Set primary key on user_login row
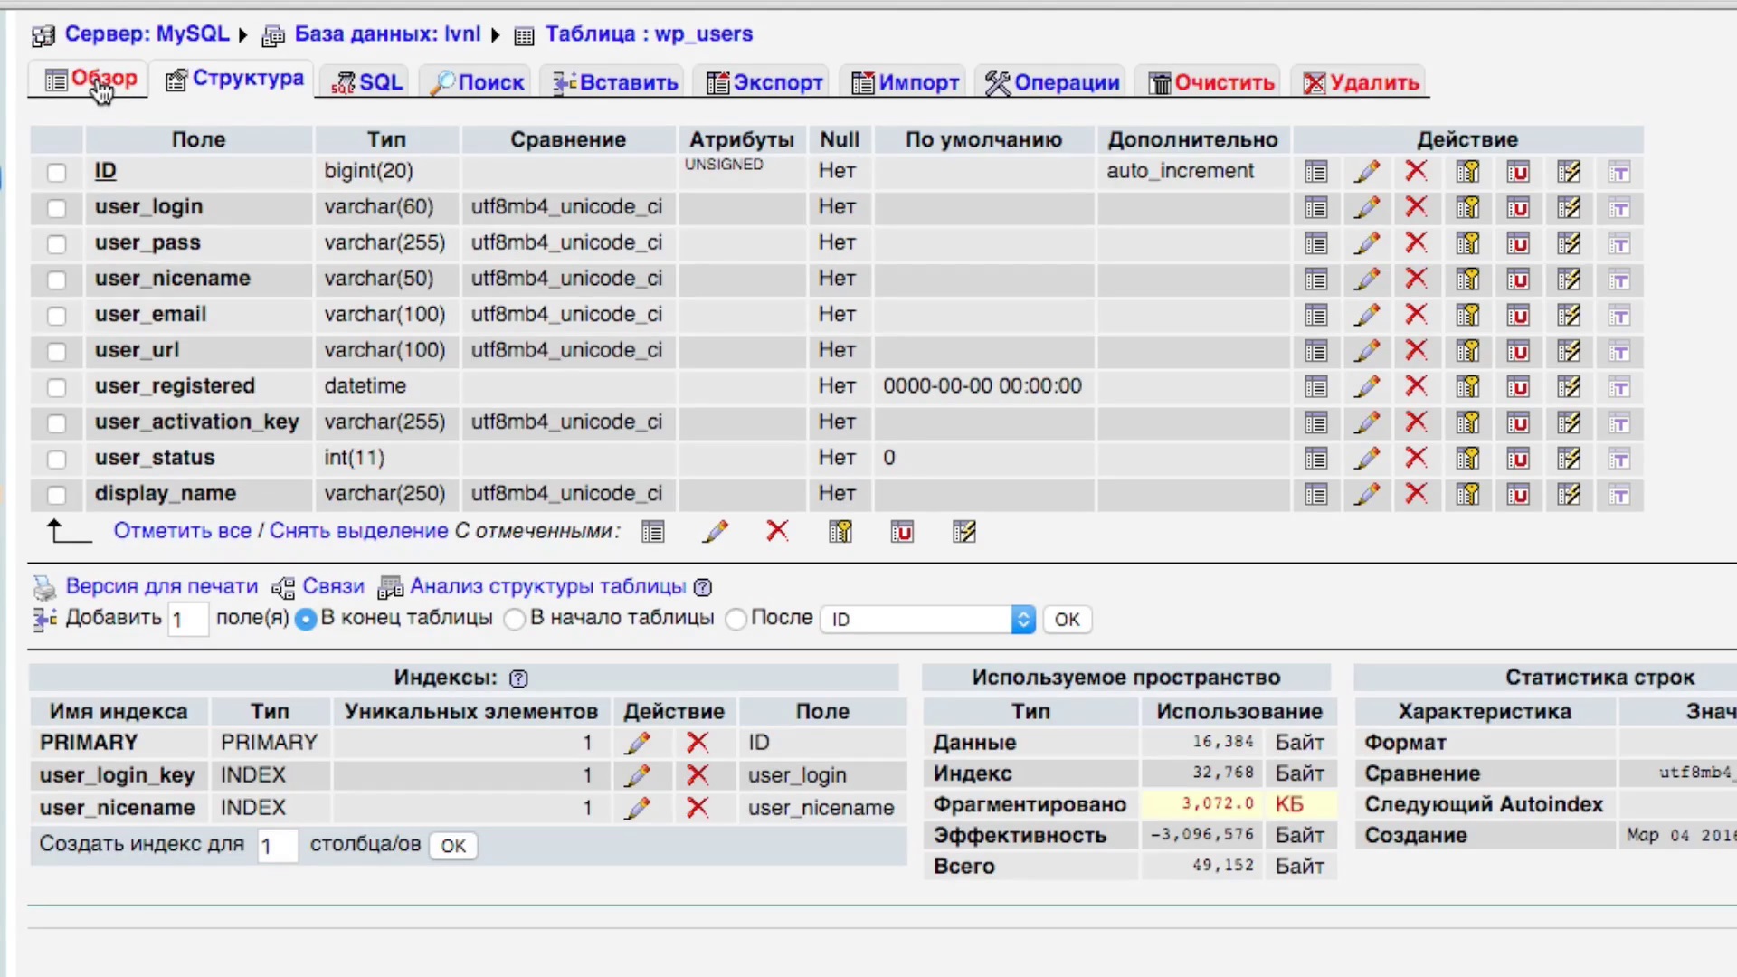The width and height of the screenshot is (1737, 977). (x=1467, y=207)
